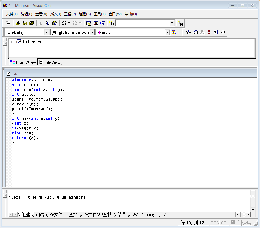This screenshot has height=228, width=260.
Task: Close the workspace pane with X
Action: [x=5, y=40]
